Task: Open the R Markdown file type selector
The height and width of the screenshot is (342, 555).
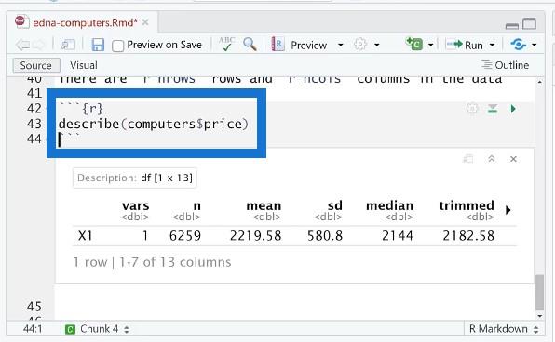Action: 504,329
